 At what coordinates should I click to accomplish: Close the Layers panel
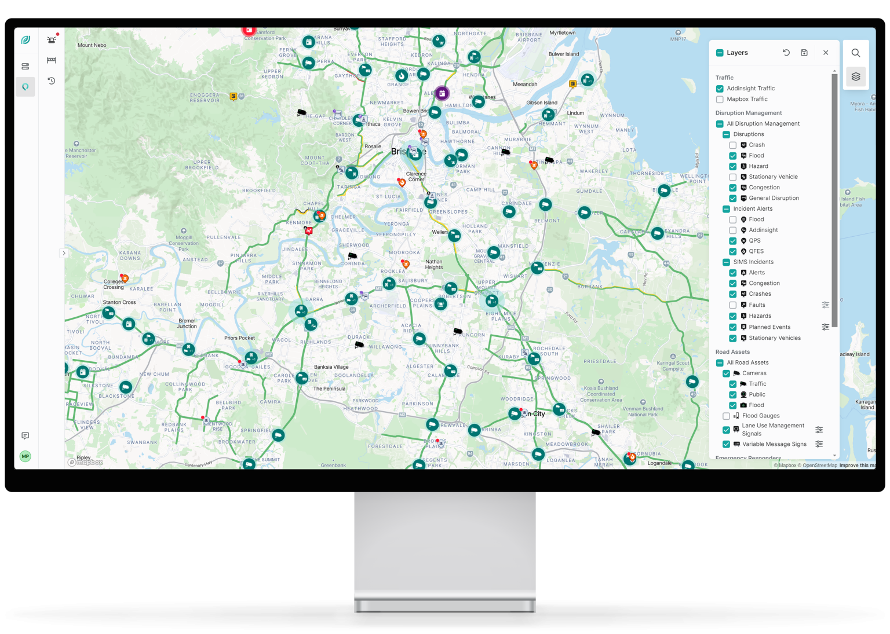coord(826,53)
